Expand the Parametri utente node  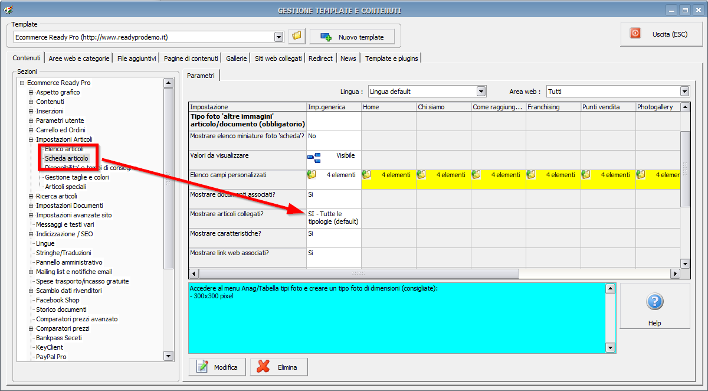click(x=31, y=120)
